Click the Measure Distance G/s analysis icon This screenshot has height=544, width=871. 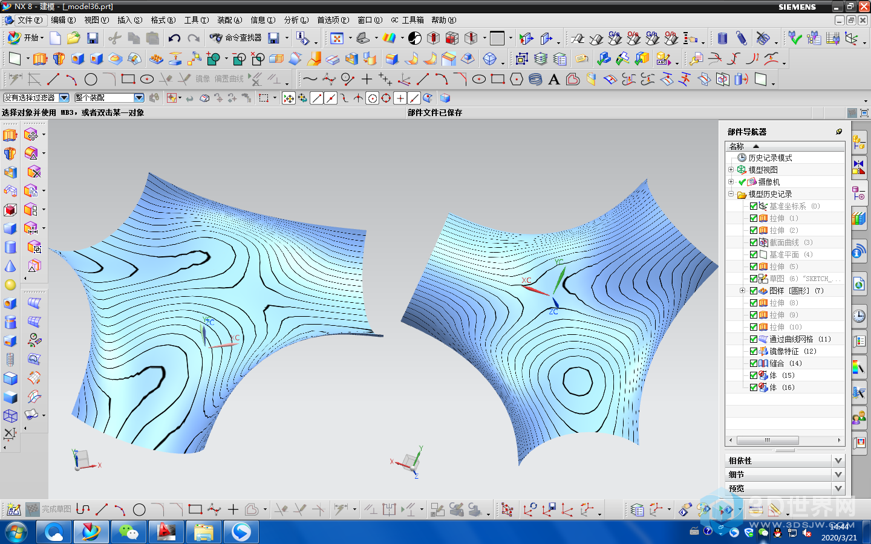pos(615,38)
